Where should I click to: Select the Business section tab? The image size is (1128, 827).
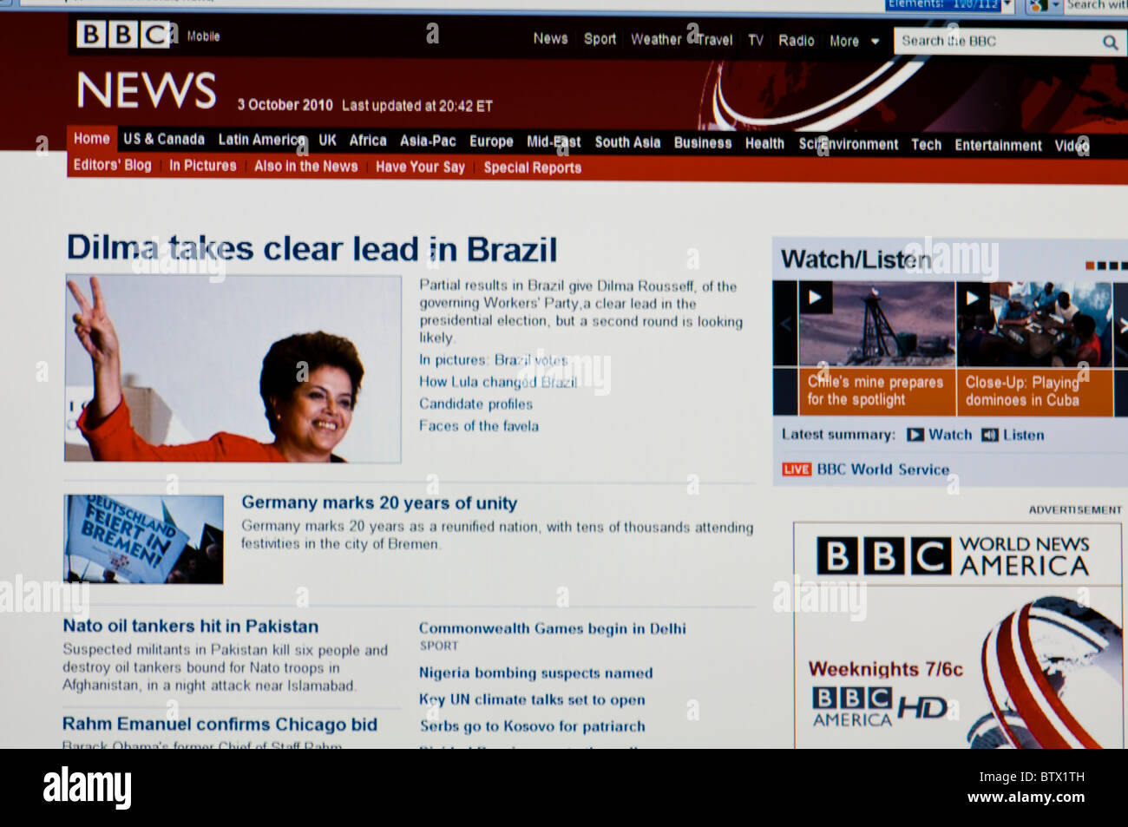[x=703, y=143]
